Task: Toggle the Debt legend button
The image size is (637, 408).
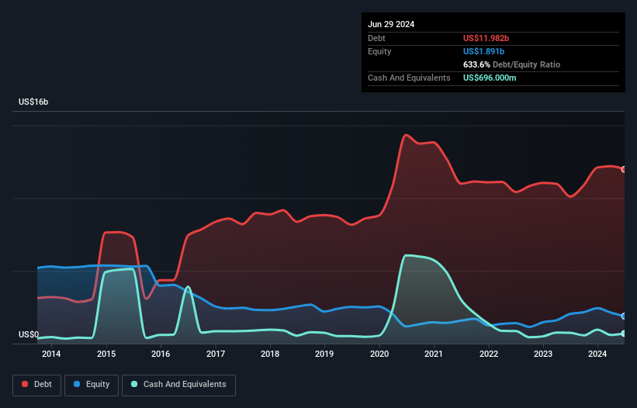Action: tap(37, 385)
